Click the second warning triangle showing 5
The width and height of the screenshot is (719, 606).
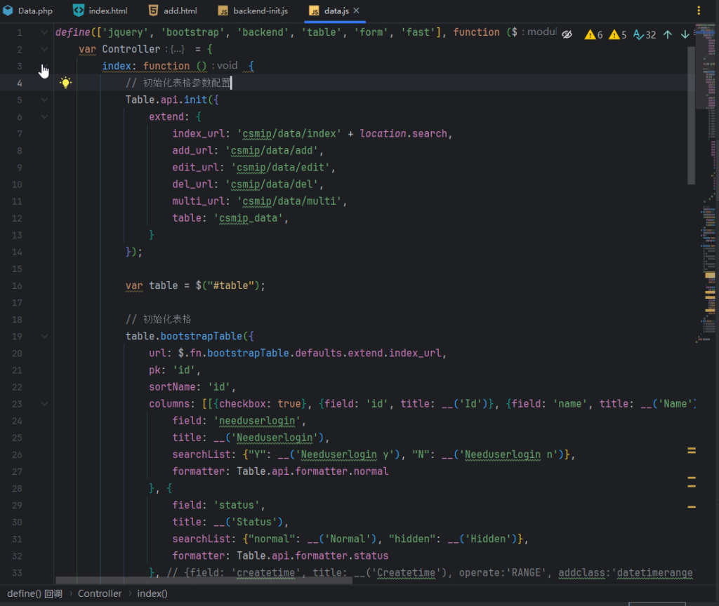point(618,34)
